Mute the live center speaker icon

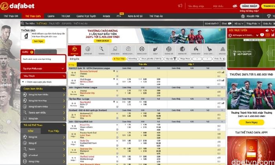(267, 30)
